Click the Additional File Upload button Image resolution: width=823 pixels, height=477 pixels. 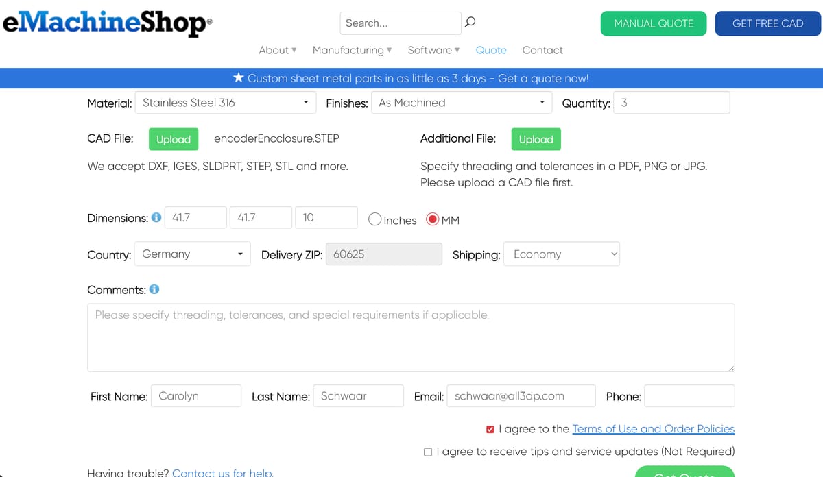pyautogui.click(x=536, y=139)
